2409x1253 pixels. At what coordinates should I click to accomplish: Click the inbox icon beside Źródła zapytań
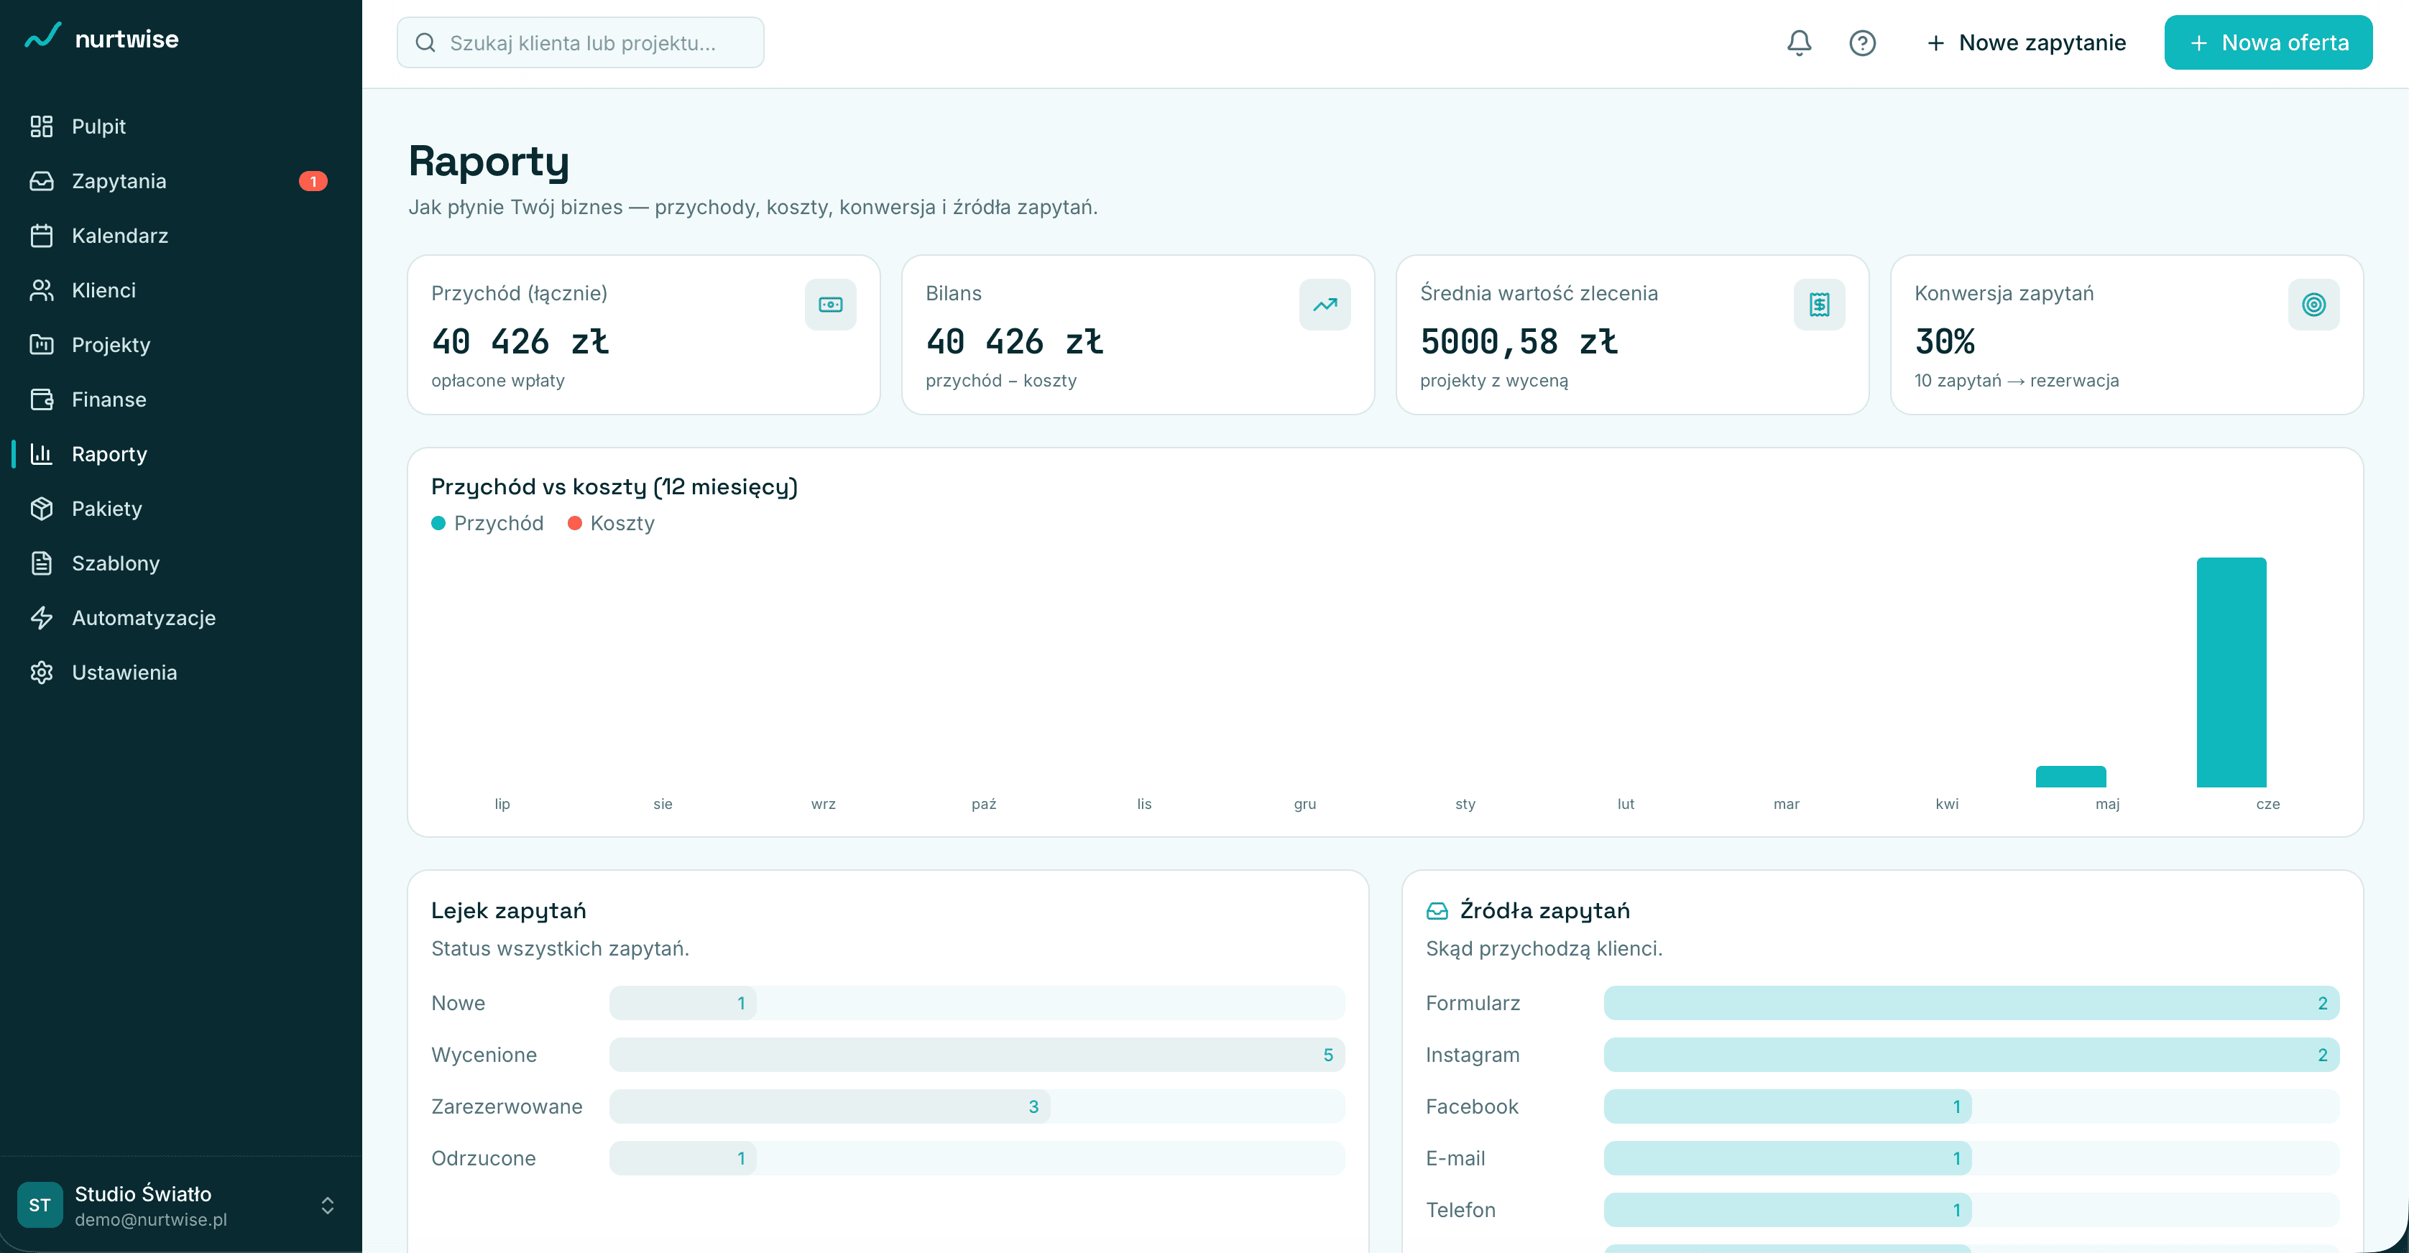[1437, 911]
